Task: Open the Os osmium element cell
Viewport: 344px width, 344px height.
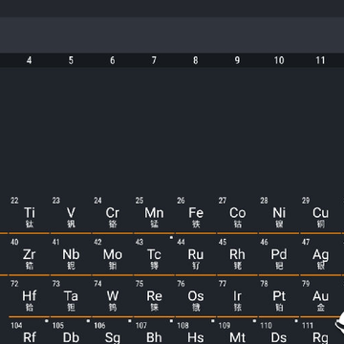Action: (x=196, y=297)
